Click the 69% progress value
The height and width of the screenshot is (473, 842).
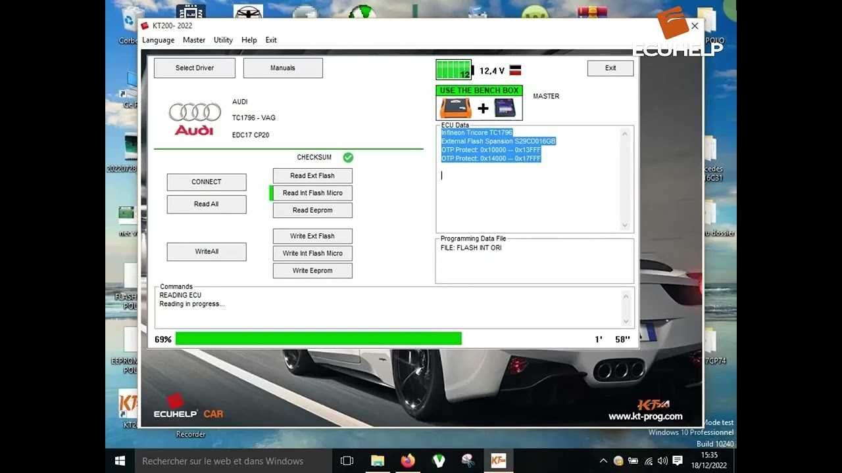(163, 340)
